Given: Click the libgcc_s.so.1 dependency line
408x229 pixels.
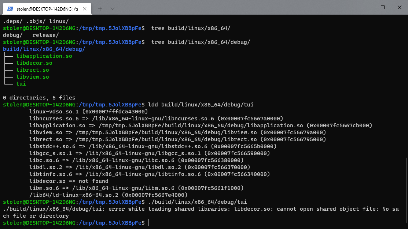Looking at the screenshot, I should pos(150,153).
